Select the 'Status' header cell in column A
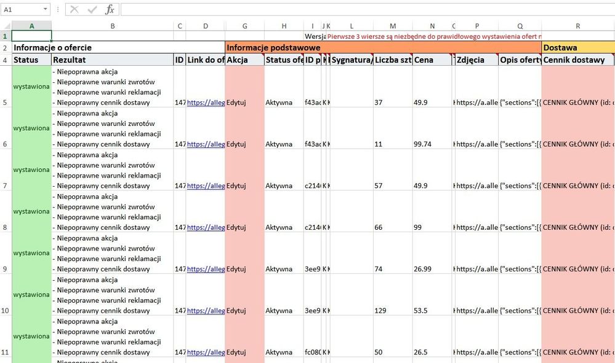The image size is (615, 363). (x=32, y=60)
